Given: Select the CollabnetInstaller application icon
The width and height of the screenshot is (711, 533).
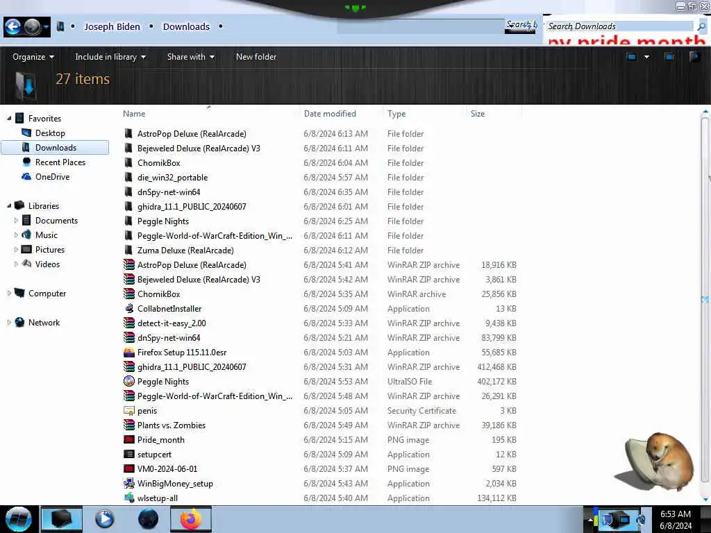Looking at the screenshot, I should click(x=128, y=309).
